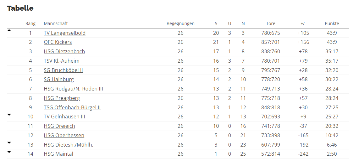Click the Mannschaft column header

click(56, 23)
